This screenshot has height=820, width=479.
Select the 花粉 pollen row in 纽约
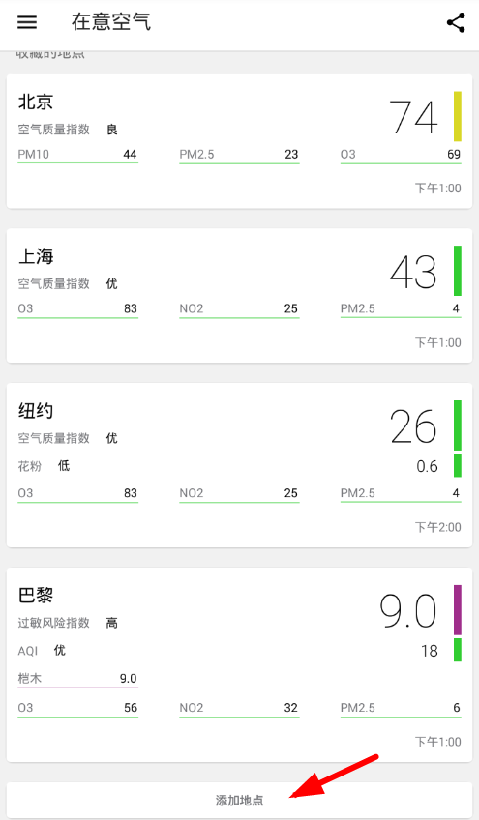point(44,465)
